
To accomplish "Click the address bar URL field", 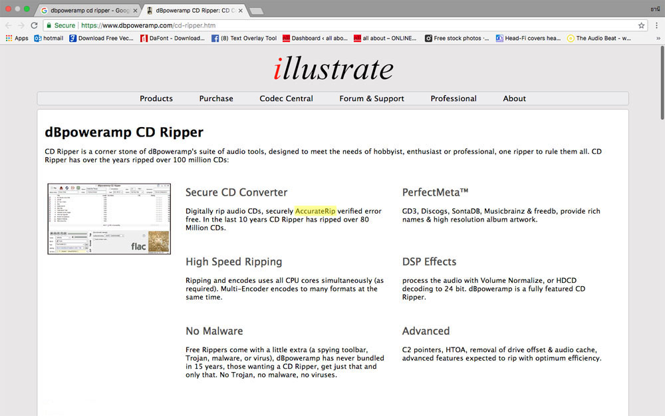I will 332,25.
